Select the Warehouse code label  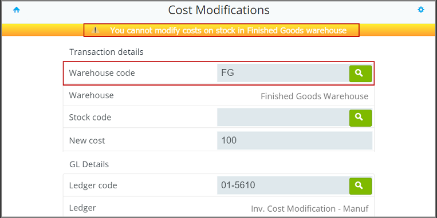pyautogui.click(x=102, y=73)
